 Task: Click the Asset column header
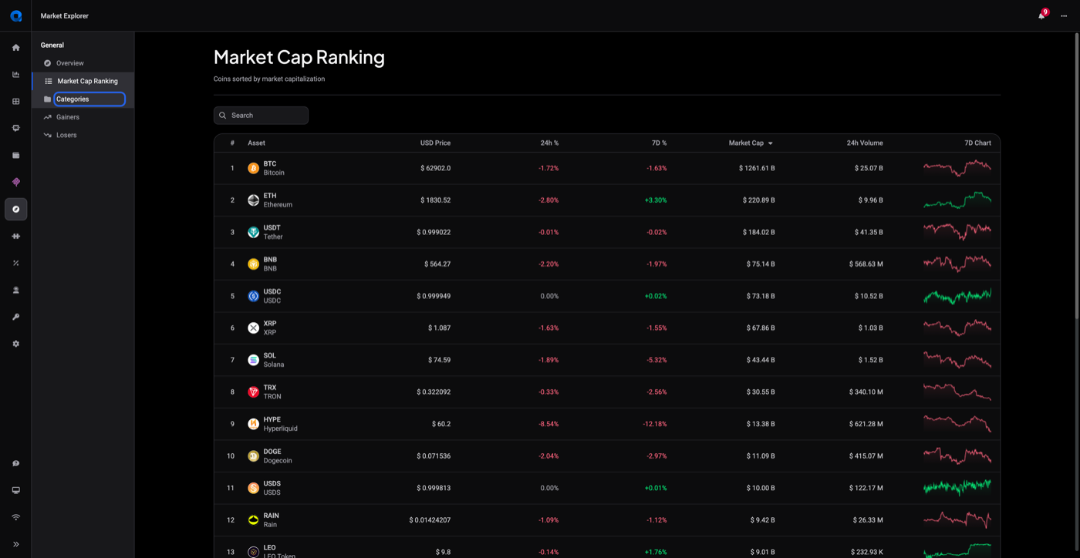tap(256, 143)
